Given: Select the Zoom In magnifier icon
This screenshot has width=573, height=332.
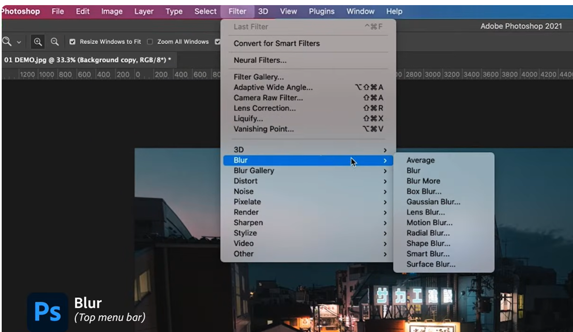Looking at the screenshot, I should click(x=38, y=42).
